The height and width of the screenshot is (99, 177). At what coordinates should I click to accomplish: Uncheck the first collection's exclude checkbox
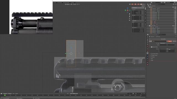click(173, 7)
